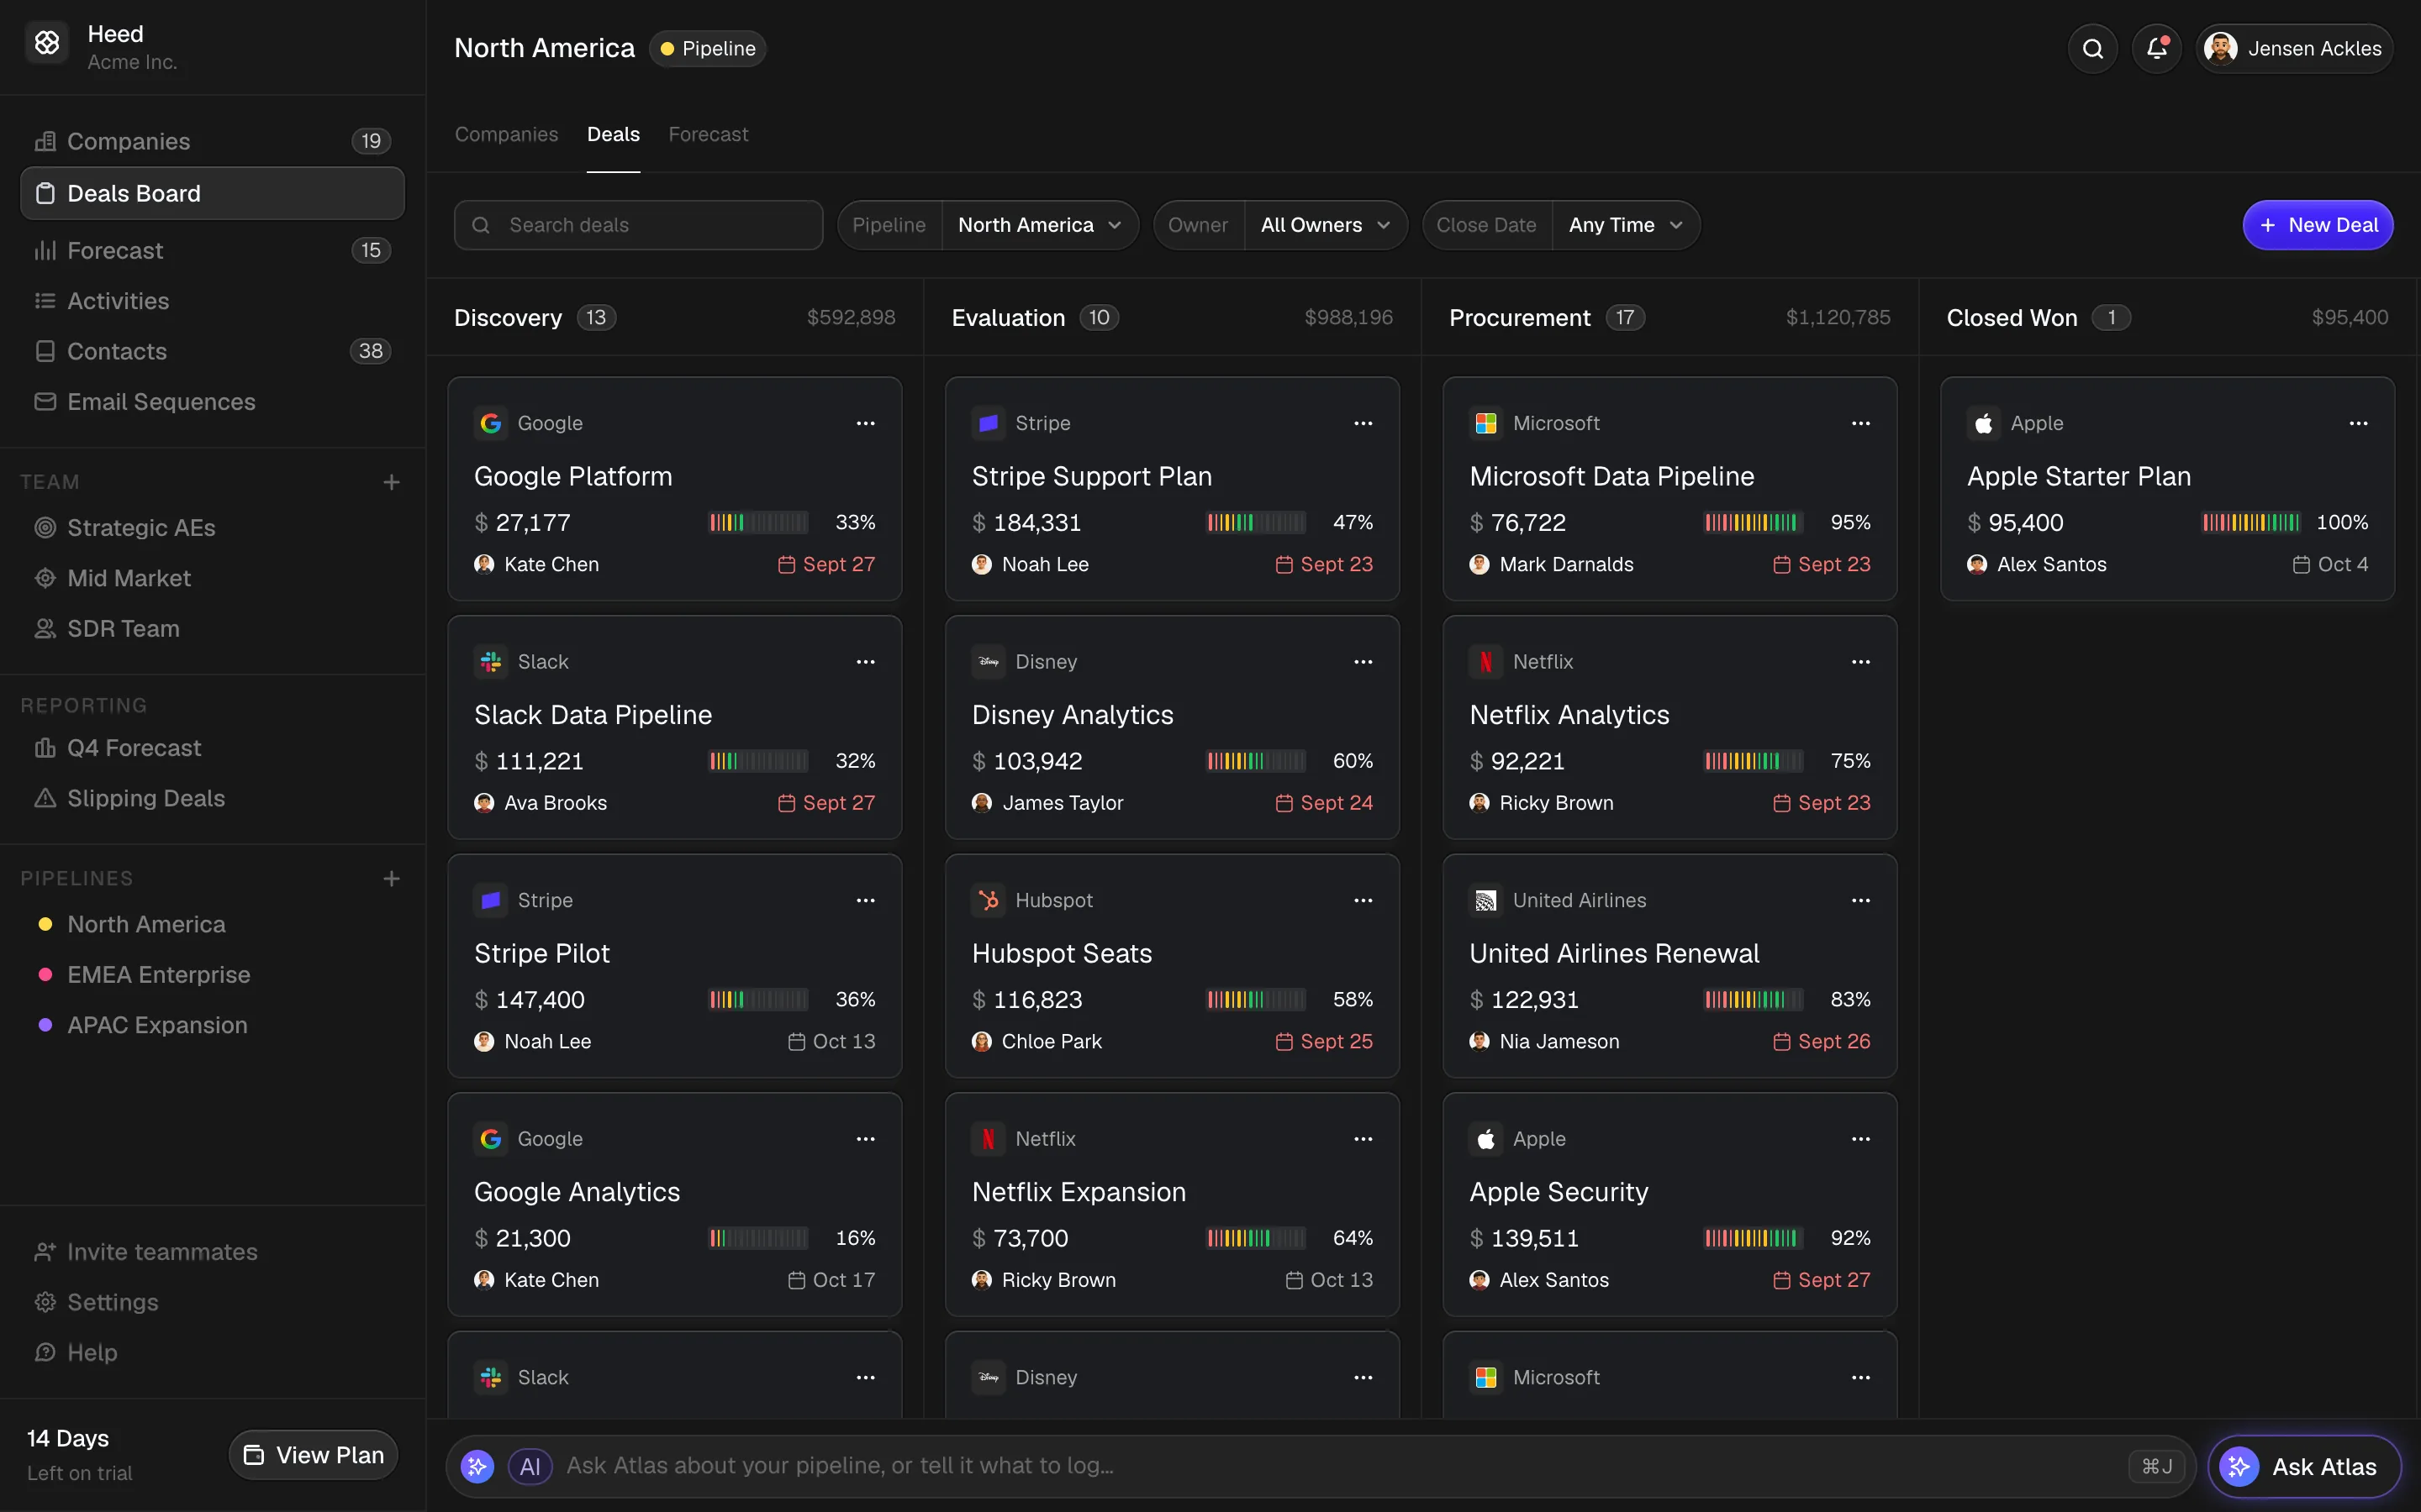The image size is (2421, 1512).
Task: Click the Heed logo icon
Action: coord(47,42)
